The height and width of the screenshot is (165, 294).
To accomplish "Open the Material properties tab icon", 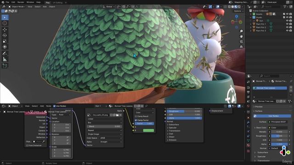I will point(248,145).
